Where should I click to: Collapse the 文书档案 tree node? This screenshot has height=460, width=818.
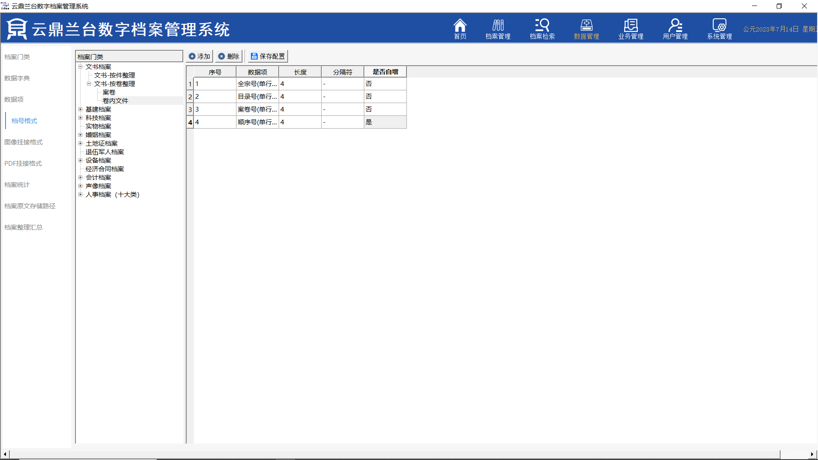(x=80, y=67)
